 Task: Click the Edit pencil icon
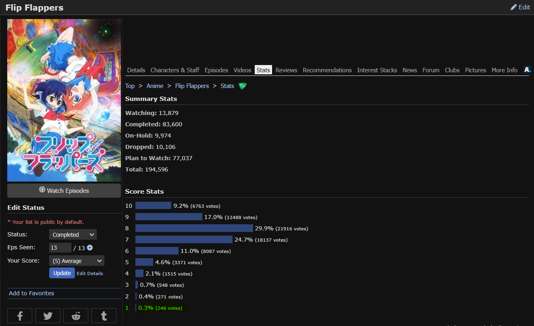point(514,7)
